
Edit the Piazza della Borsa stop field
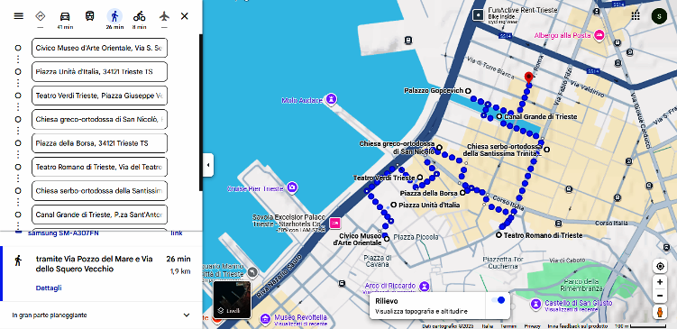coord(99,143)
